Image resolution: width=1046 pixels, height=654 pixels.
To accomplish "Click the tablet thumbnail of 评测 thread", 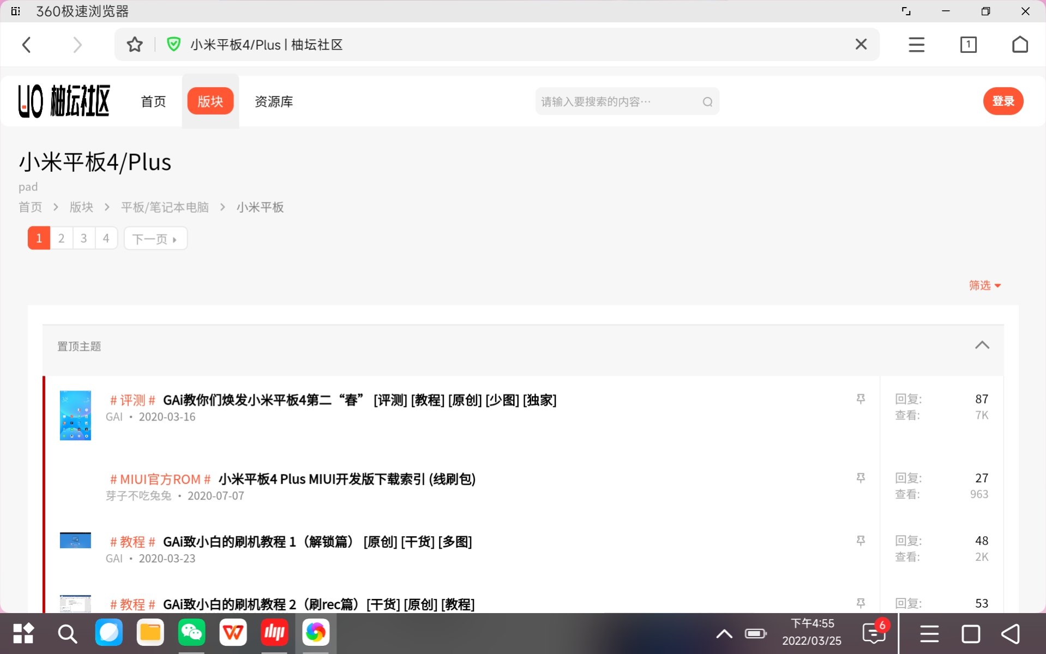I will click(75, 415).
